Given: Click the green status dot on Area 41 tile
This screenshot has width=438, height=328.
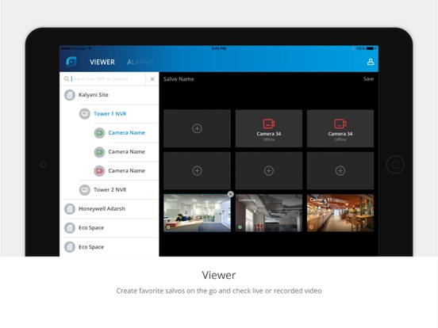Looking at the screenshot, I should (168, 227).
